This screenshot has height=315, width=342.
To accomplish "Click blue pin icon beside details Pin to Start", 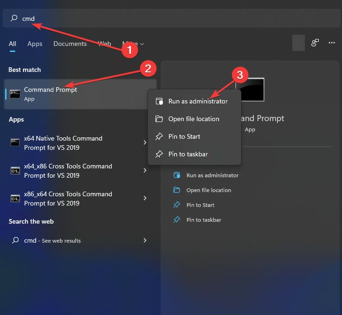I will 177,205.
